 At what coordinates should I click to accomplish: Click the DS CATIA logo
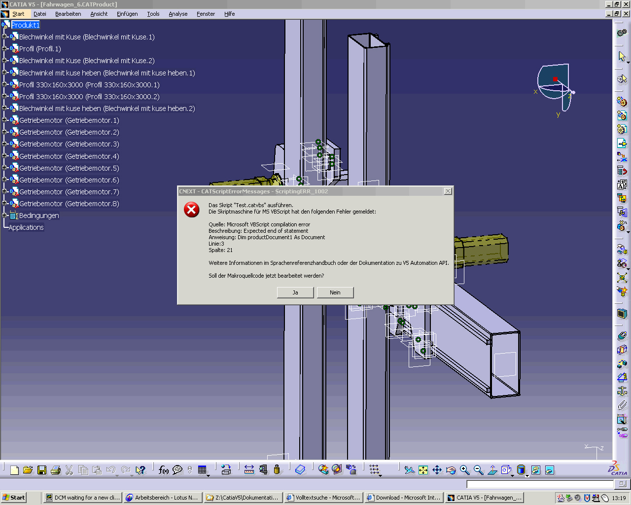click(617, 468)
